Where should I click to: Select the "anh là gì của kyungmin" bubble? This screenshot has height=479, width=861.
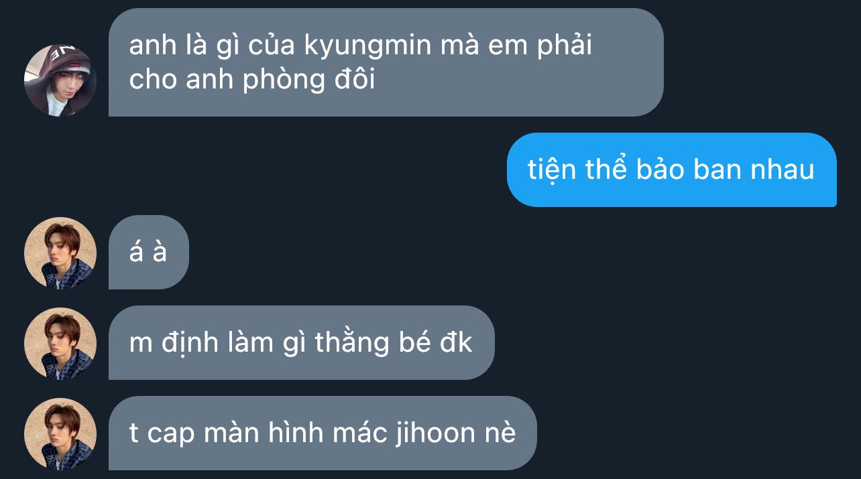point(386,62)
